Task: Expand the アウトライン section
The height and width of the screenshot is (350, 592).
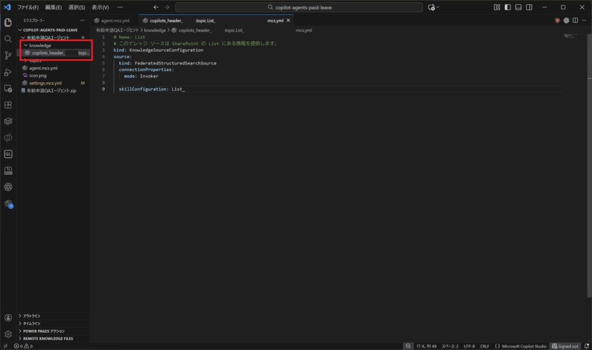Action: coord(32,316)
